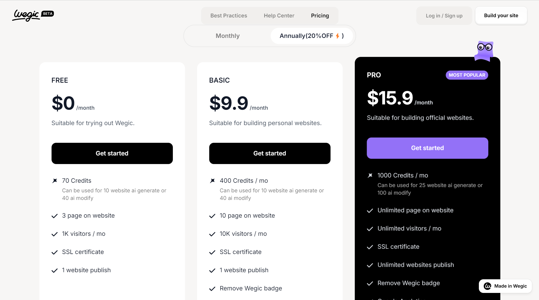Click the 'Get started' button on FREE plan
Screen dimensions: 539x300
pyautogui.click(x=112, y=153)
